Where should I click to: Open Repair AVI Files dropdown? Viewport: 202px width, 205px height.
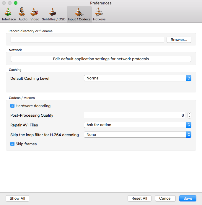[138, 125]
